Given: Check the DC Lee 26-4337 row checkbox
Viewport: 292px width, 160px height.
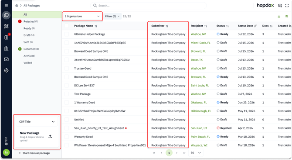Looking at the screenshot, I should (x=67, y=86).
